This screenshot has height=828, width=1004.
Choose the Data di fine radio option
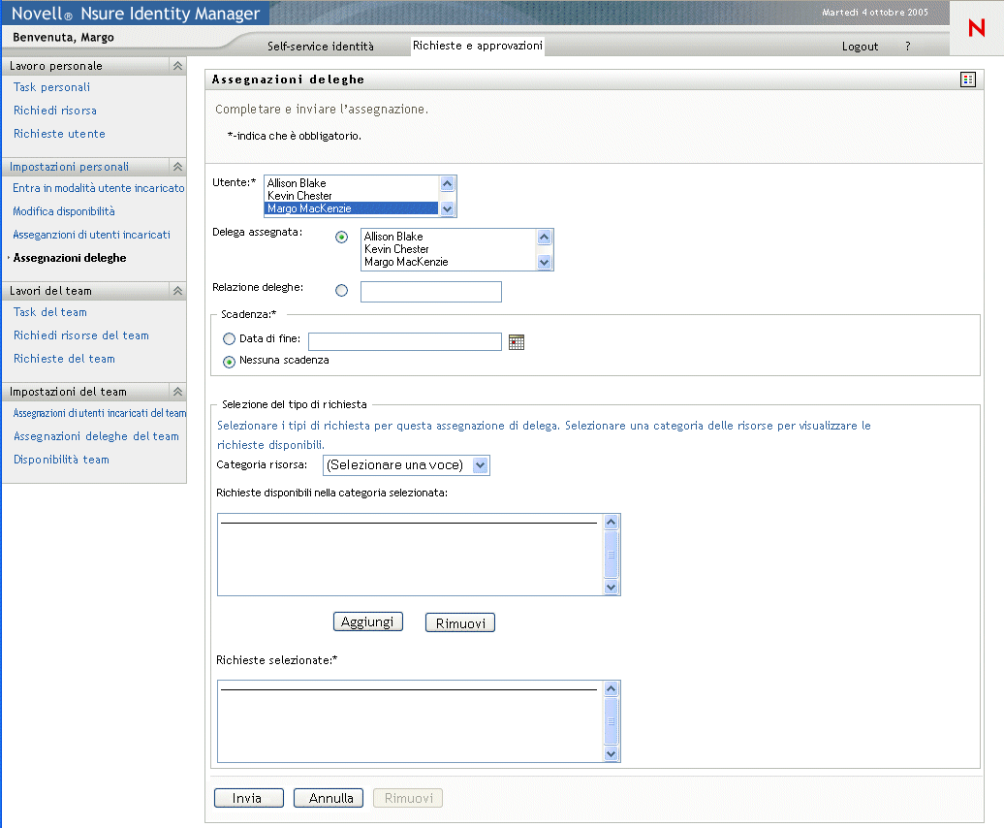point(230,339)
